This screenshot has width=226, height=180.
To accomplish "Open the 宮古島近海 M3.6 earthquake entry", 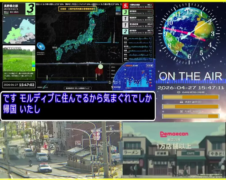I will 138,25.
